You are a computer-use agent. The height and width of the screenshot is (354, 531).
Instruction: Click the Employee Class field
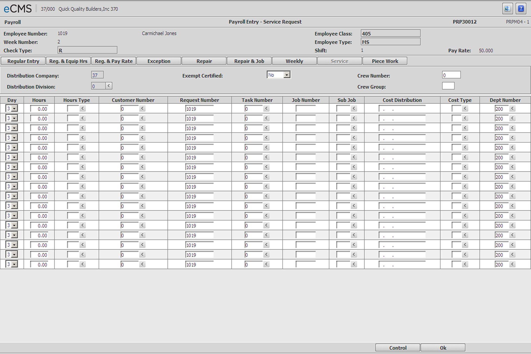click(390, 33)
